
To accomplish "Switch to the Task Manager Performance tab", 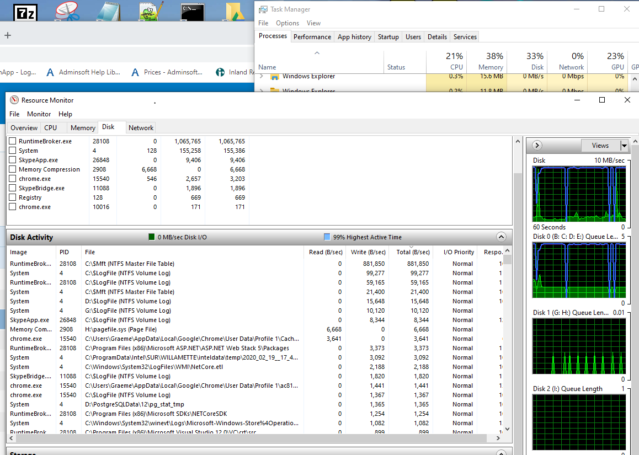I will pyautogui.click(x=312, y=36).
